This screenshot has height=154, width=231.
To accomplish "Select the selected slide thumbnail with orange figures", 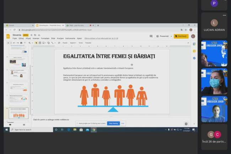I will (18, 114).
